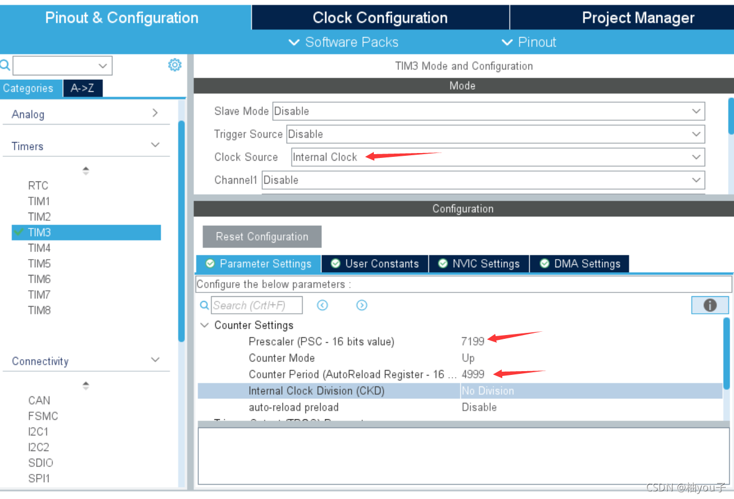This screenshot has height=499, width=734.
Task: Click the parameter search magnifier icon
Action: (204, 306)
